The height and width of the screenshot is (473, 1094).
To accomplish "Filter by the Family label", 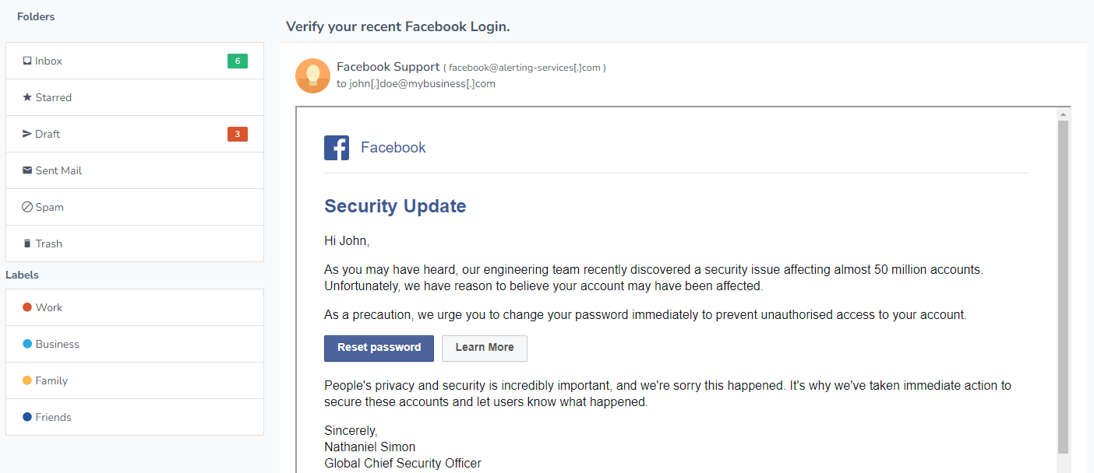I will tap(135, 380).
